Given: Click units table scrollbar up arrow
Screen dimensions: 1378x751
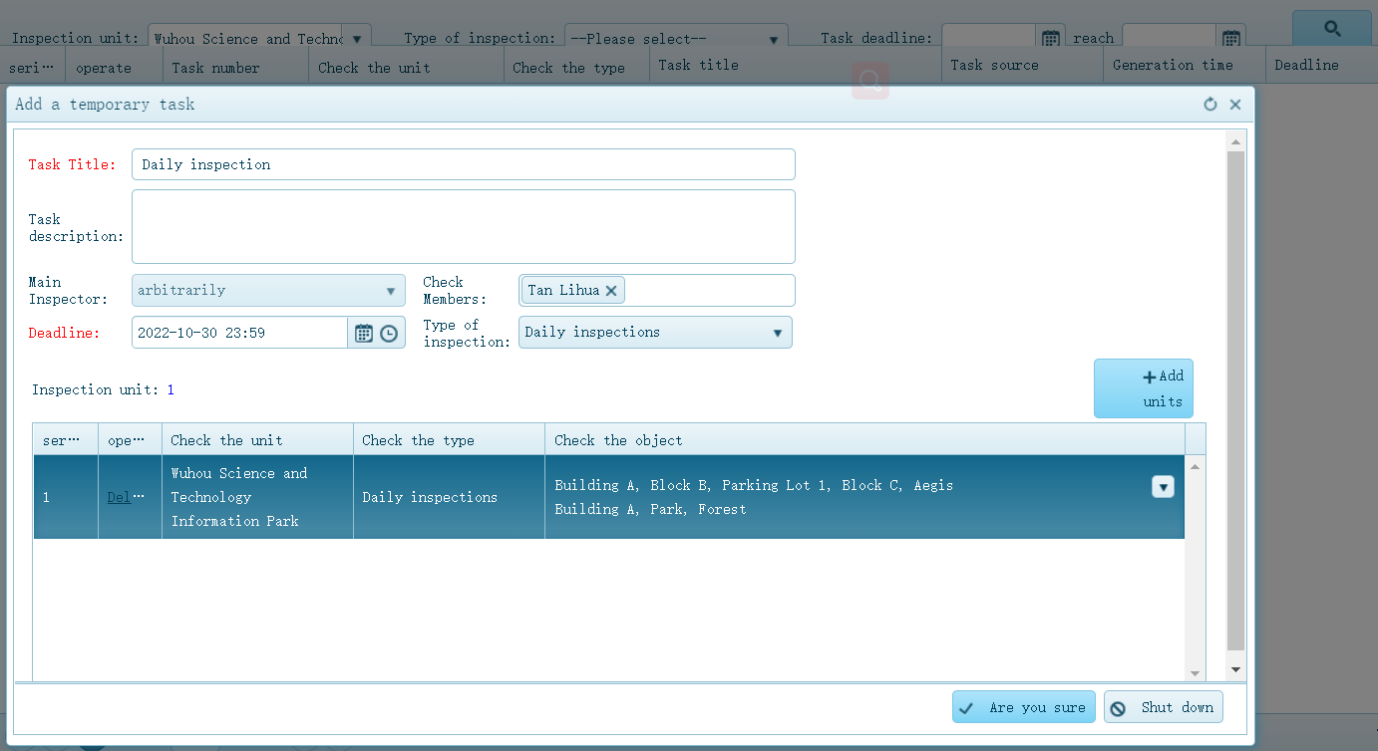Looking at the screenshot, I should coord(1195,465).
